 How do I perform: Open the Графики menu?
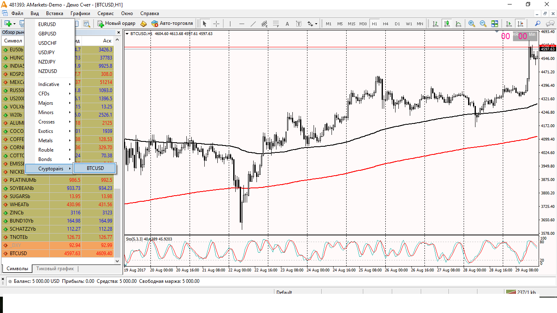click(80, 13)
